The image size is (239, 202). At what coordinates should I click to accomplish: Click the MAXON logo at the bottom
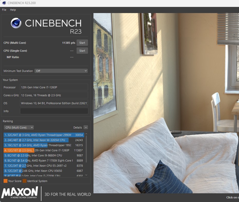coord(20,193)
